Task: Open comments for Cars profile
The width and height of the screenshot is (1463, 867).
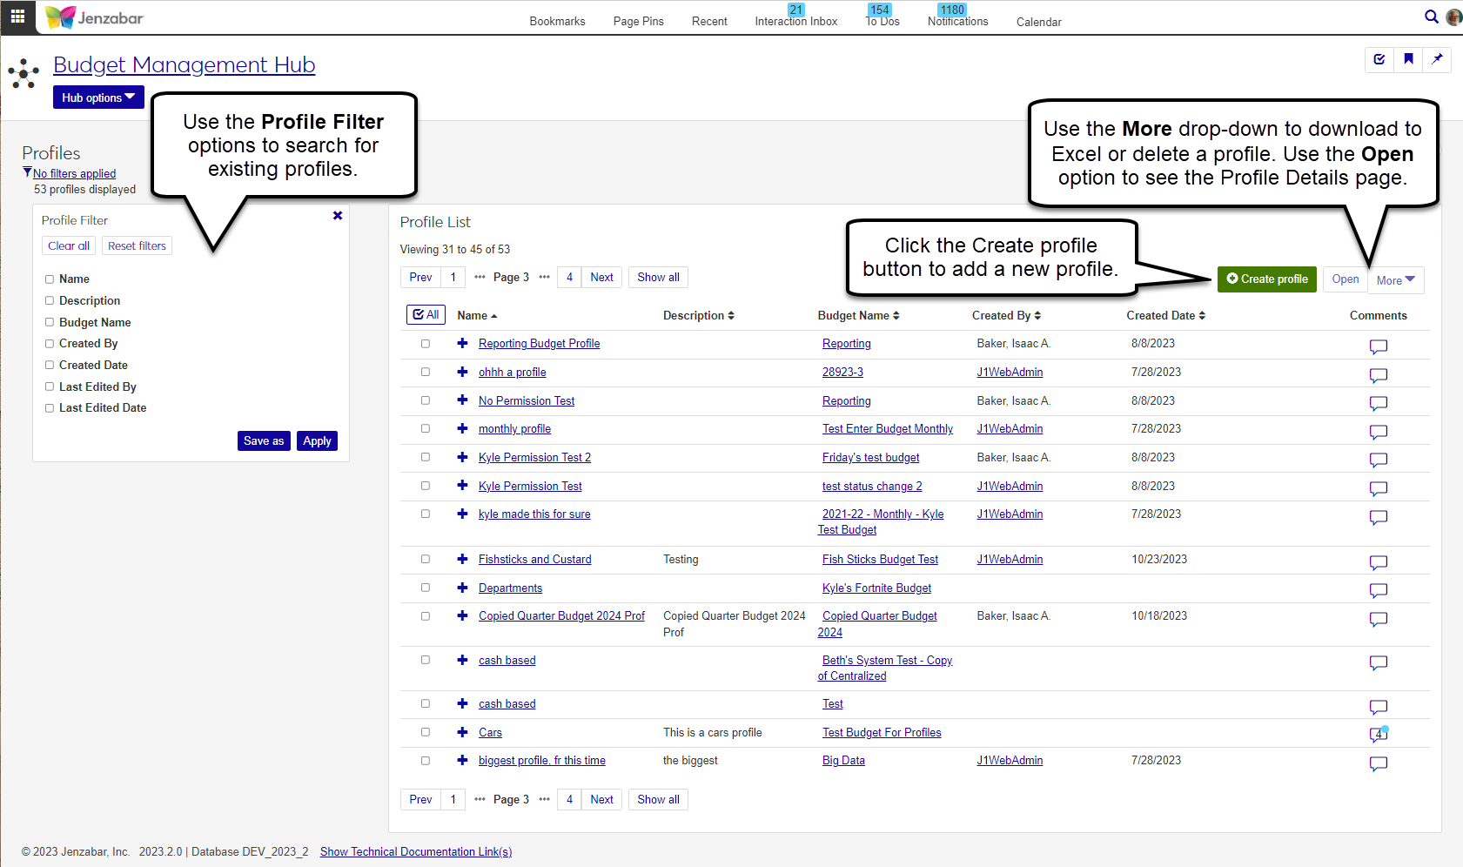Action: 1378,735
